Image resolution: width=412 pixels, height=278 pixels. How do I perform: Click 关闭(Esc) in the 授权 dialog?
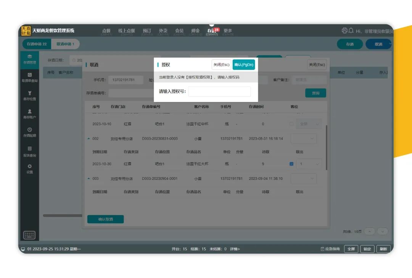221,65
